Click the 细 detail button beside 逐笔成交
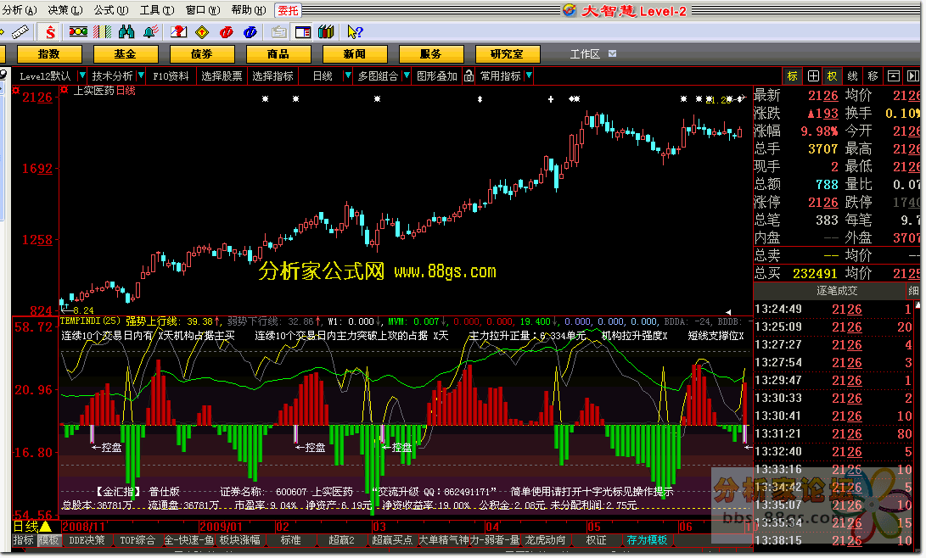Viewport: 926px width, 558px height. 913,291
